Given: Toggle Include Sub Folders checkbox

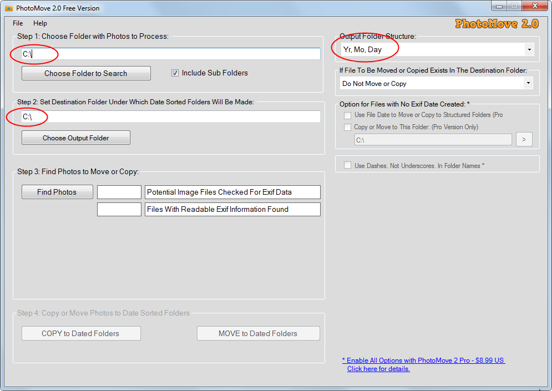Looking at the screenshot, I should click(175, 73).
